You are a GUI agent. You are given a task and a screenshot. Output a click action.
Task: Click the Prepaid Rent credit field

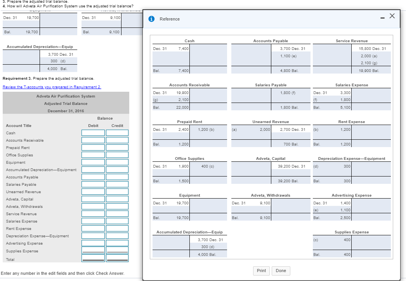pos(117,147)
